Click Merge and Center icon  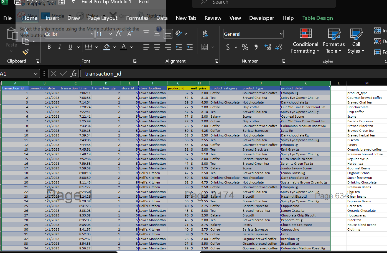[205, 47]
